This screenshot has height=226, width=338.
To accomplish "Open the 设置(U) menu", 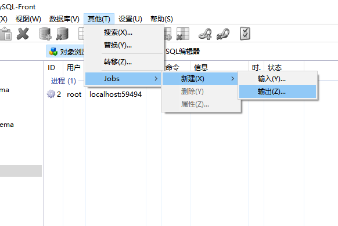I will point(130,19).
